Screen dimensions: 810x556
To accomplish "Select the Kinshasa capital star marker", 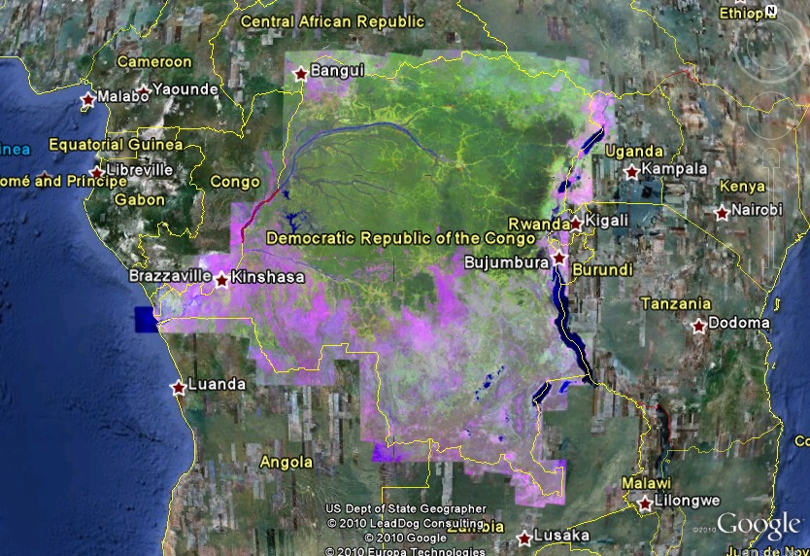I will [221, 280].
